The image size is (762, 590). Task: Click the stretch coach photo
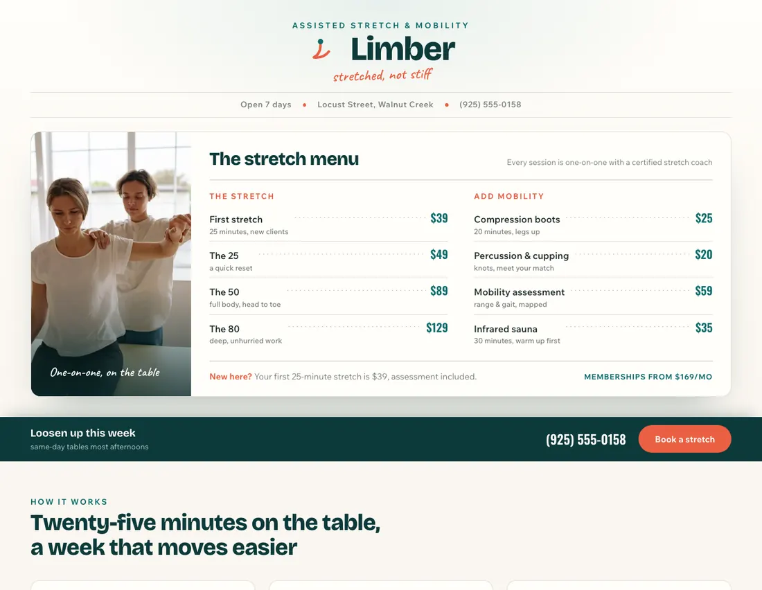pyautogui.click(x=112, y=264)
